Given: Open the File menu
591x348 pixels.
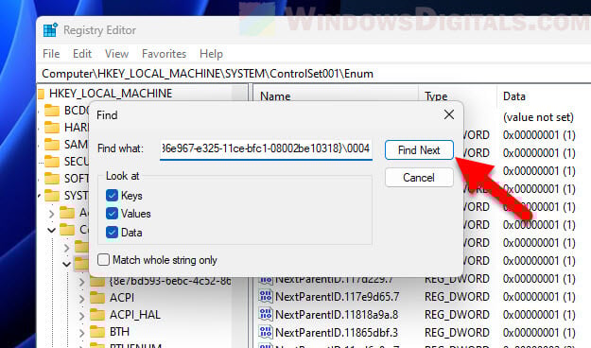Looking at the screenshot, I should click(51, 54).
